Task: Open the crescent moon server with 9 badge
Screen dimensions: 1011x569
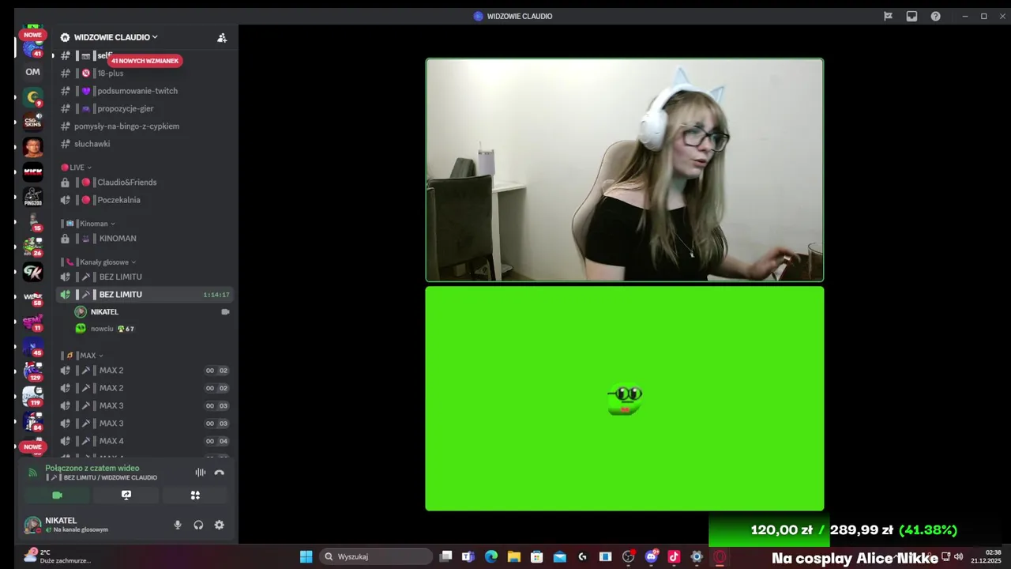Action: 32,97
